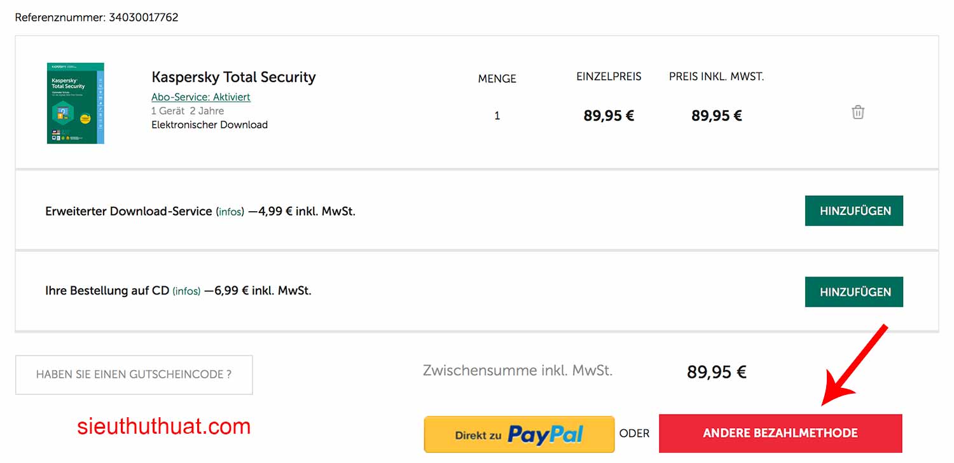The image size is (954, 463).
Task: Delete Kaspersky item with the trash icon
Action: (x=858, y=113)
